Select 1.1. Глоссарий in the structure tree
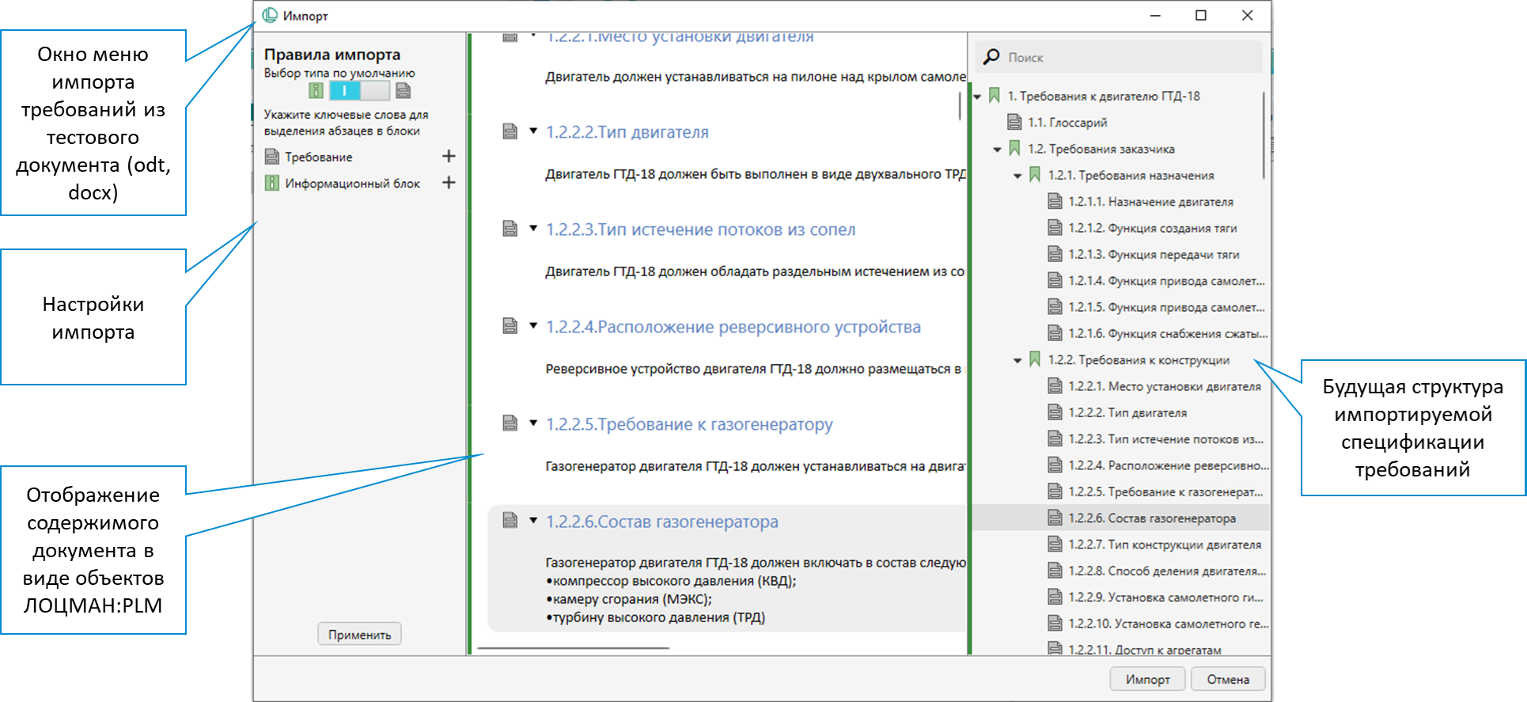This screenshot has height=702, width=1527. pyautogui.click(x=1067, y=123)
